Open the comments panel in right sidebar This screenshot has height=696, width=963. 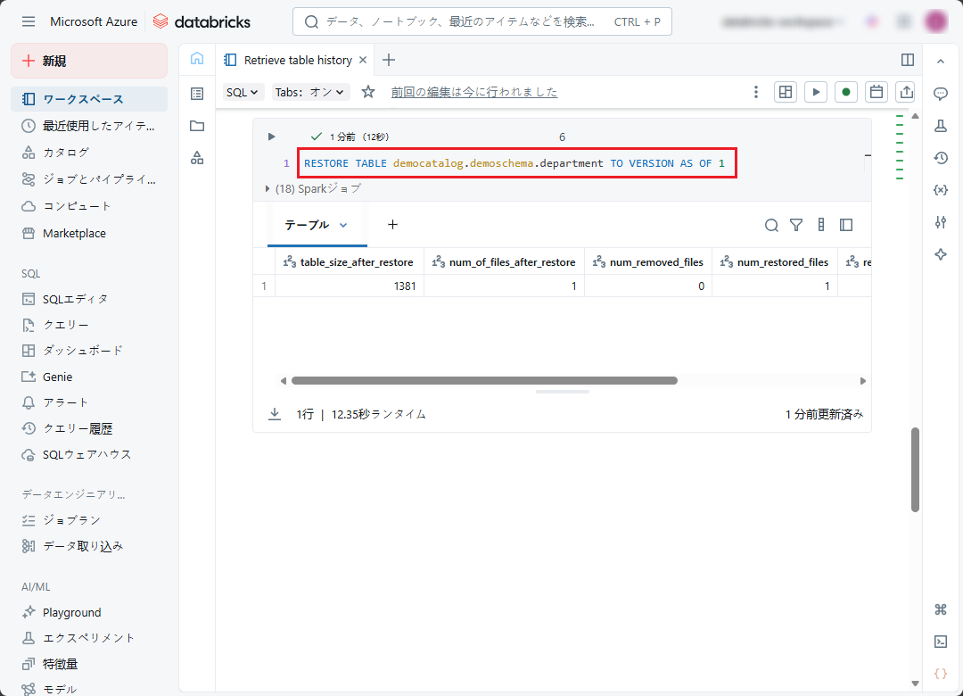pyautogui.click(x=940, y=94)
